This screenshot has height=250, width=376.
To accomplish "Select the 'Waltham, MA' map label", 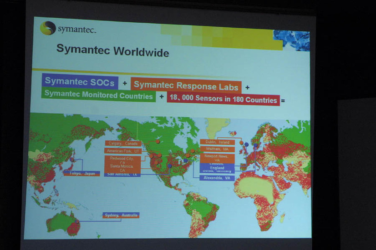I will click(x=217, y=149).
